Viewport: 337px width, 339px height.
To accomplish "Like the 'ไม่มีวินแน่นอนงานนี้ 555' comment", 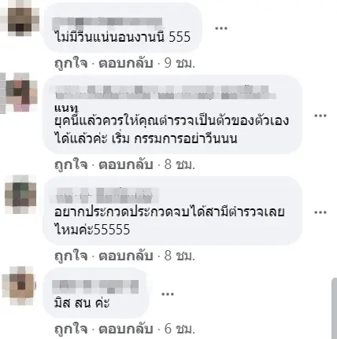I will (x=71, y=63).
